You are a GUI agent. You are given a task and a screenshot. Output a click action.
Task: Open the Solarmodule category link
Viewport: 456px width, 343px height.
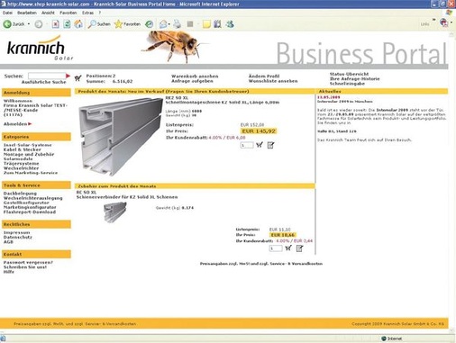tap(18, 158)
